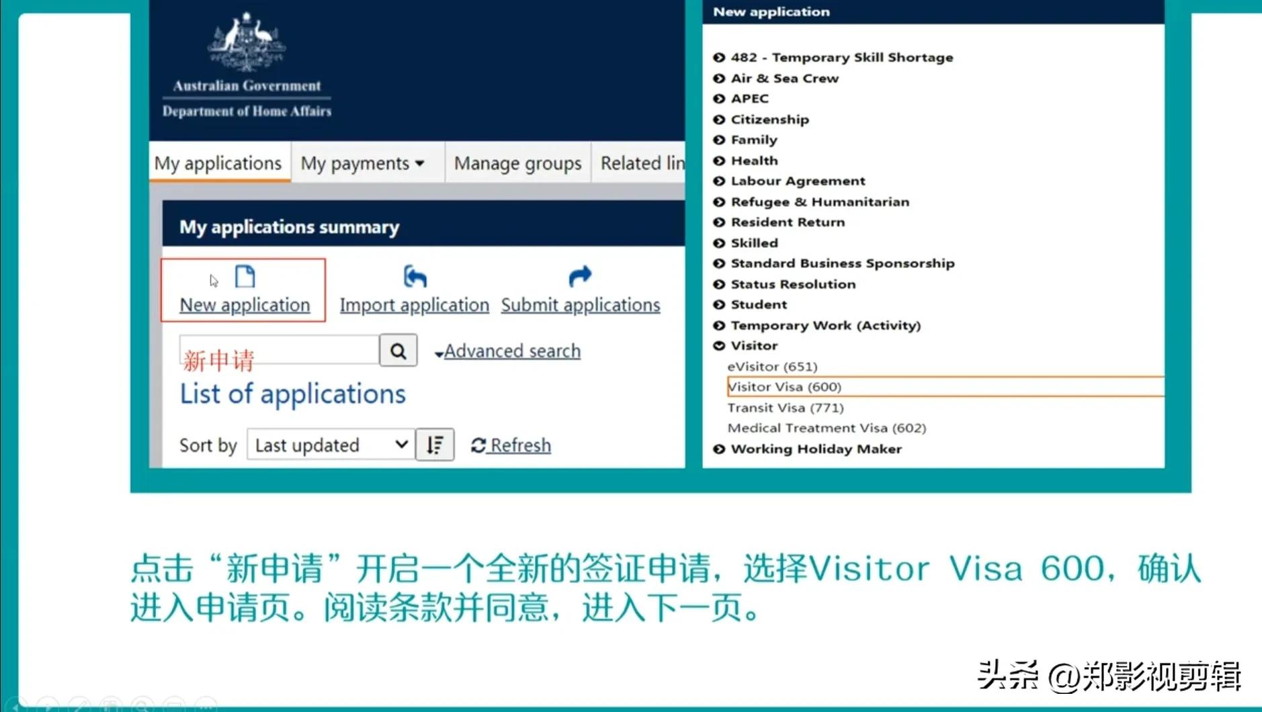Click the Submit applications icon
The height and width of the screenshot is (712, 1262).
coord(579,275)
